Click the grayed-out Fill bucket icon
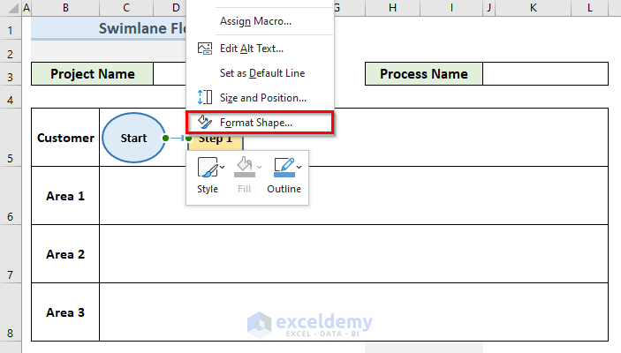The width and height of the screenshot is (621, 353). pos(243,167)
